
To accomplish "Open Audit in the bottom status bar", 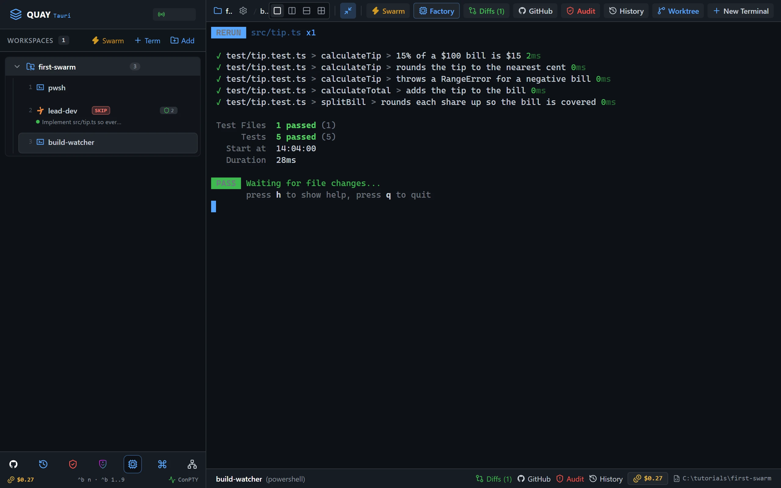I will (x=570, y=479).
